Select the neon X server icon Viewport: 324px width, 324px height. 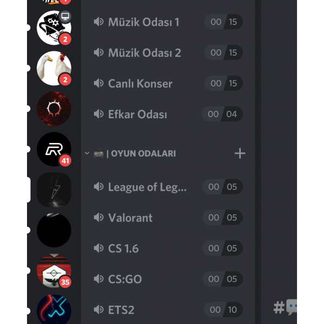click(54, 310)
